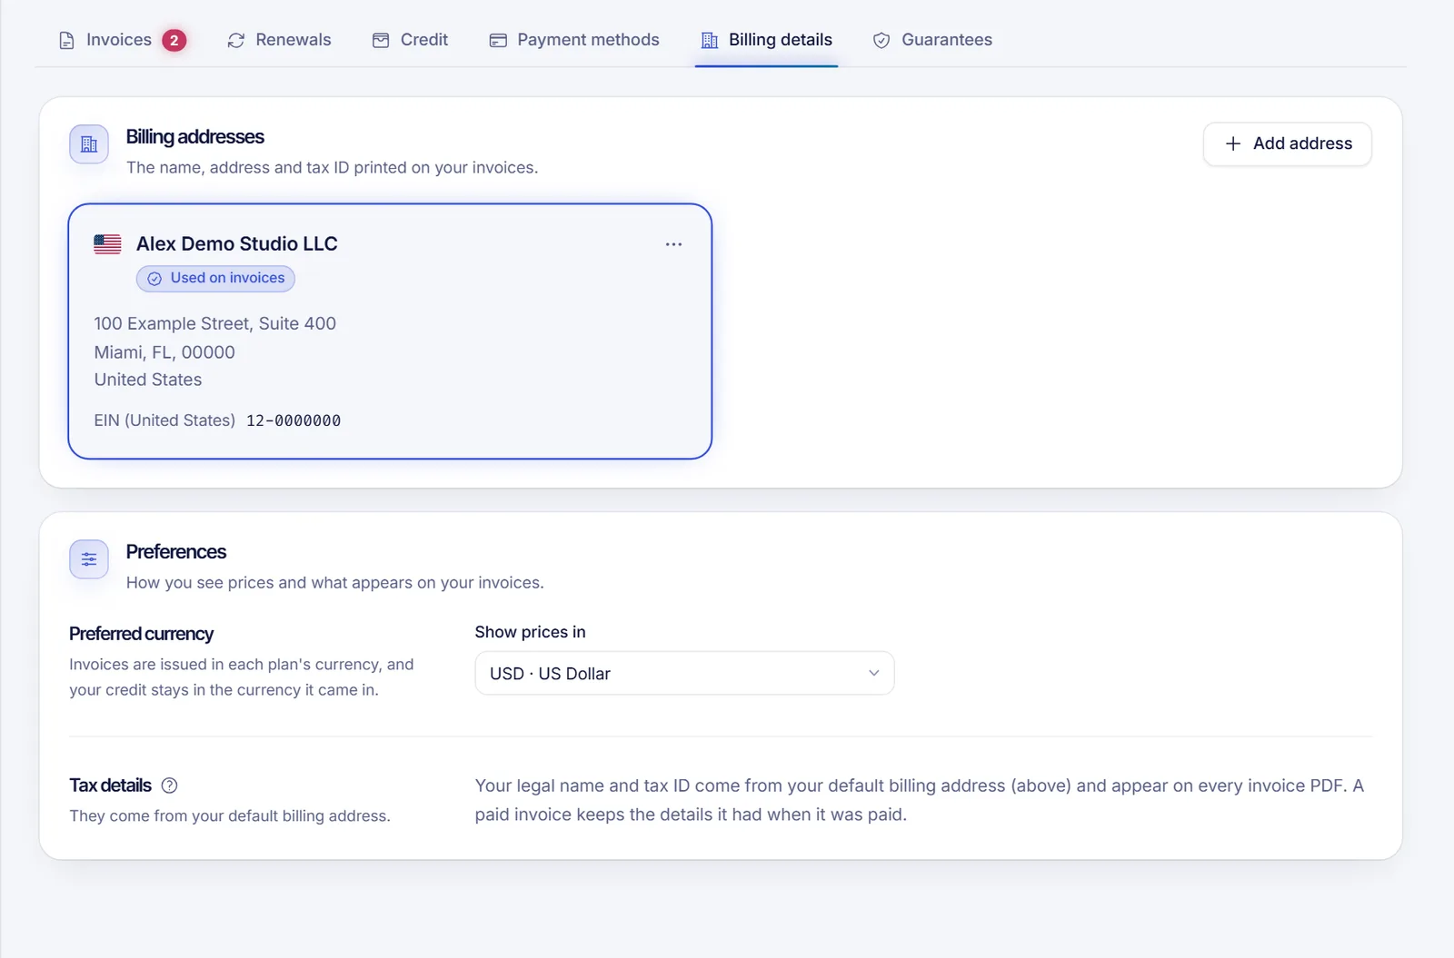Click the Payment methods card icon

click(498, 40)
